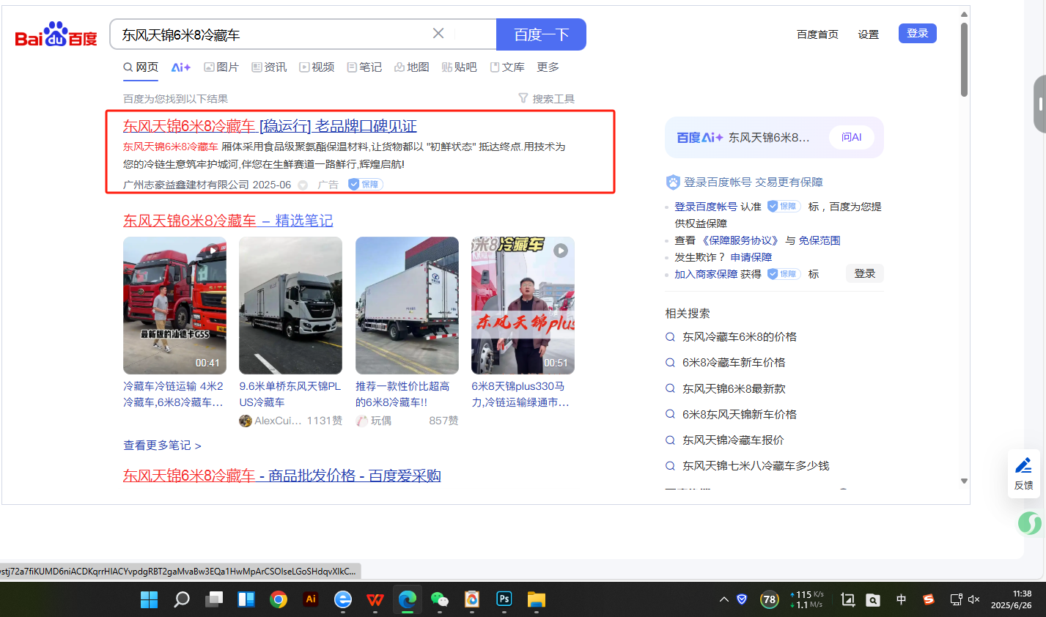Open Photoshop from the taskbar

pyautogui.click(x=504, y=599)
